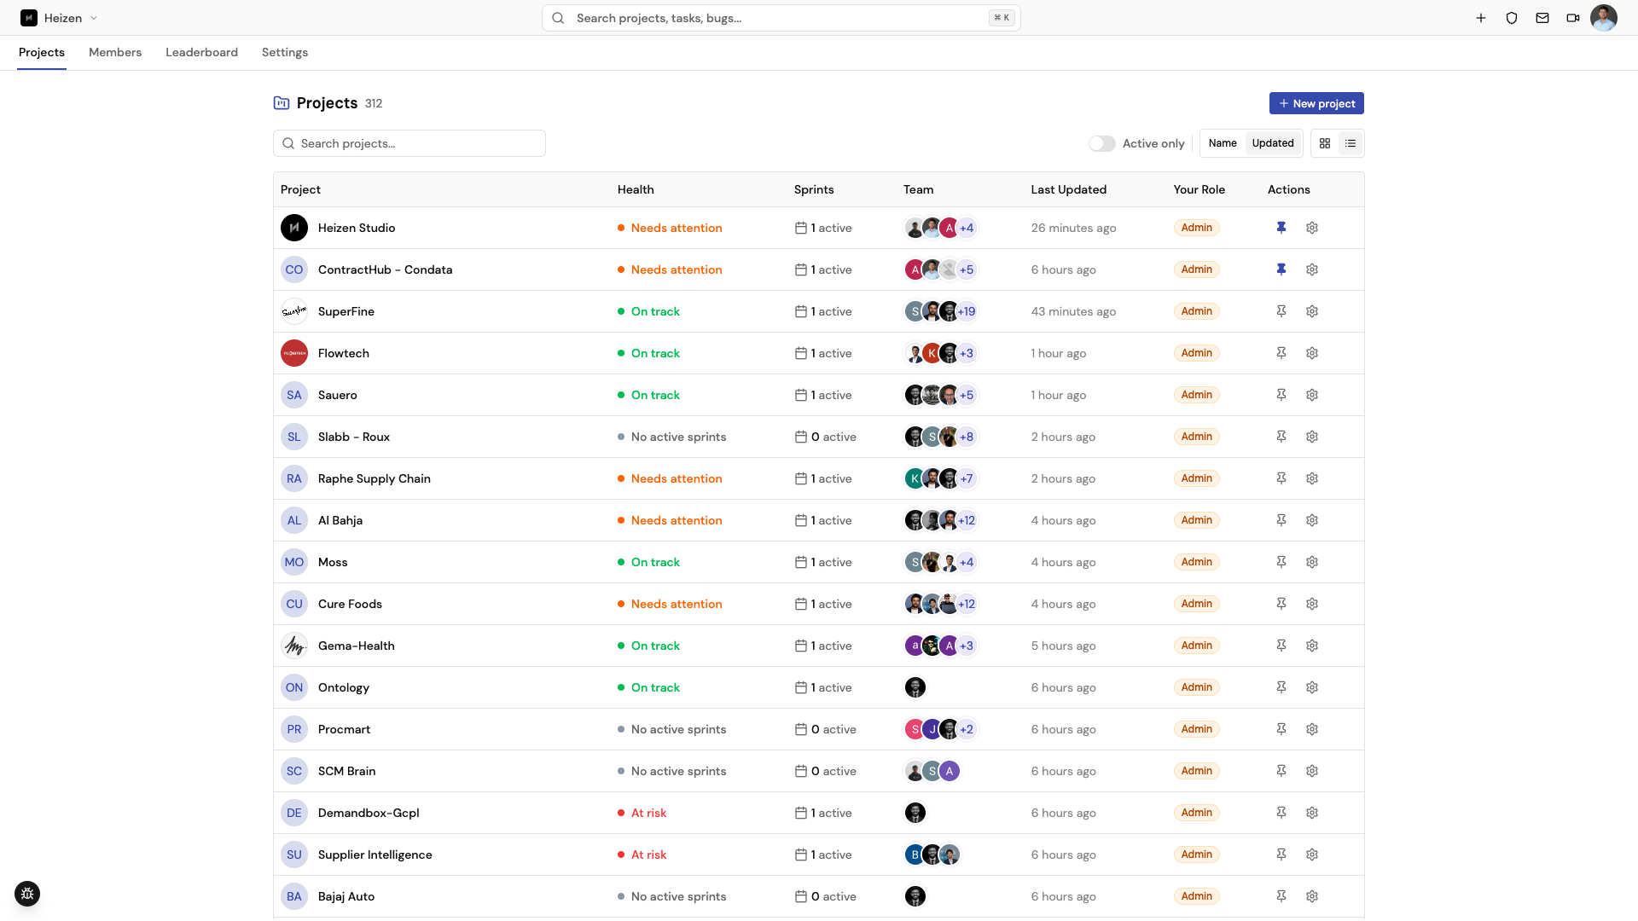
Task: Click the Health column header
Action: click(x=636, y=189)
